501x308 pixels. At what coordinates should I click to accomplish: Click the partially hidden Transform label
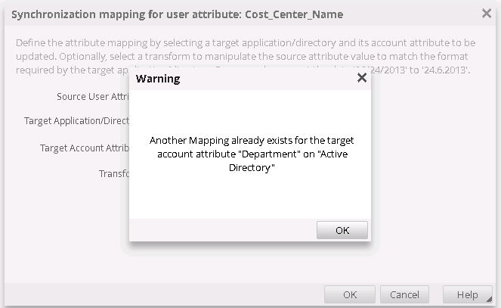tap(113, 173)
